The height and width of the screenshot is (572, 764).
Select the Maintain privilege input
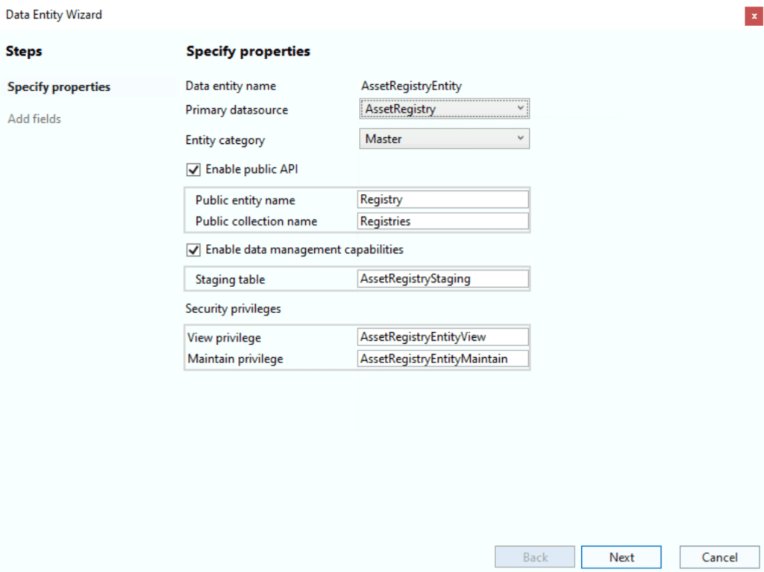pos(442,359)
